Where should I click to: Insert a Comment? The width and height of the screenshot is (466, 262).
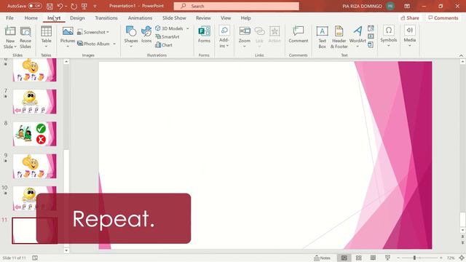[298, 35]
